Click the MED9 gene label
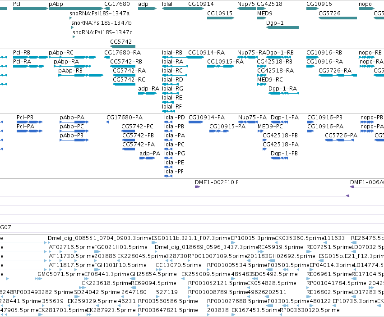 click(x=265, y=13)
